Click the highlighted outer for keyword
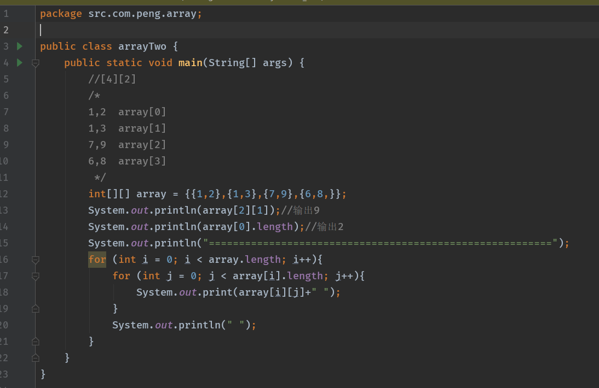599x388 pixels. click(x=97, y=260)
